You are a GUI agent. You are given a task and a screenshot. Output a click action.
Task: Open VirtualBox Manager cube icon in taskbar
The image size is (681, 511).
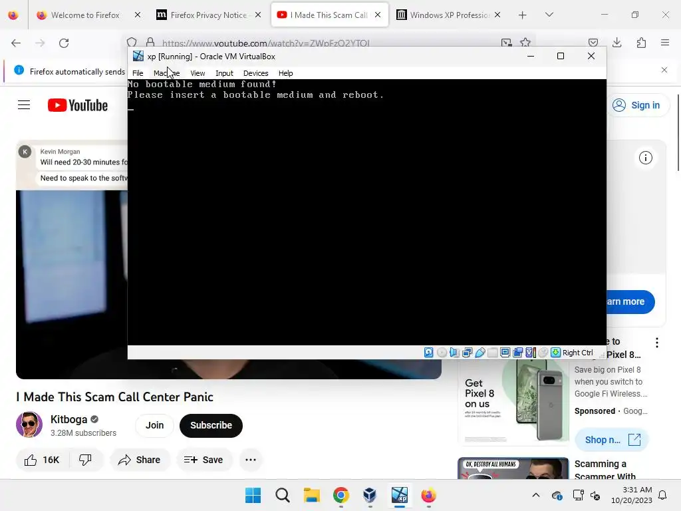pyautogui.click(x=370, y=495)
